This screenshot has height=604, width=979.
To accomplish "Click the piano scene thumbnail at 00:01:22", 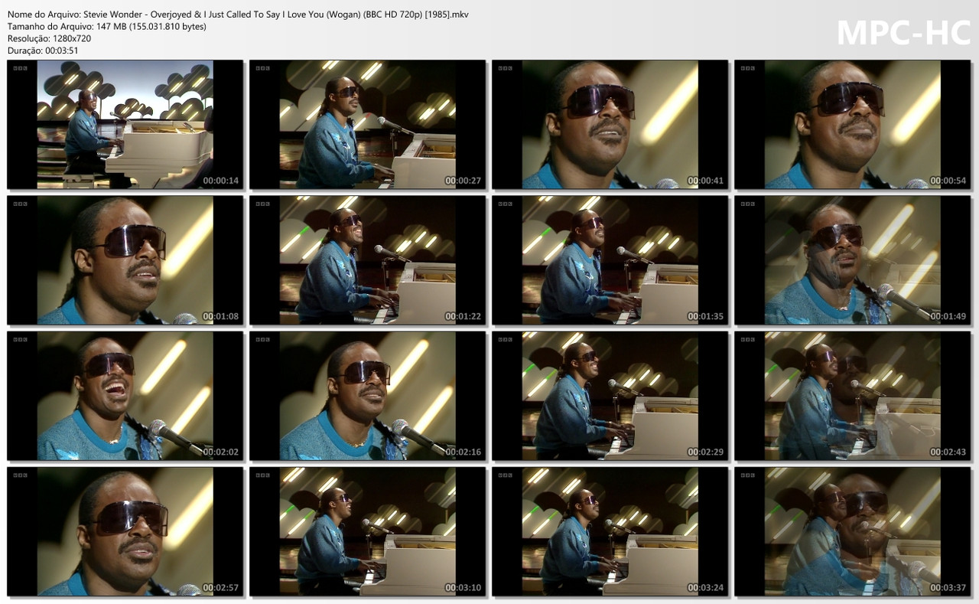I will 366,259.
